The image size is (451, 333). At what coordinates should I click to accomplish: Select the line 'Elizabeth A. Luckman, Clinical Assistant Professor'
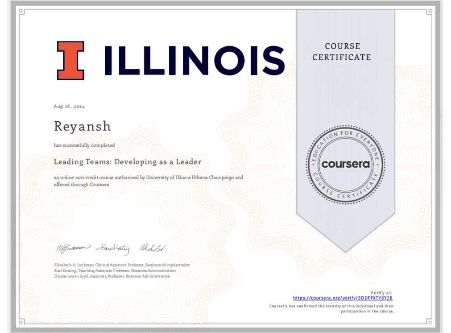[x=122, y=265]
